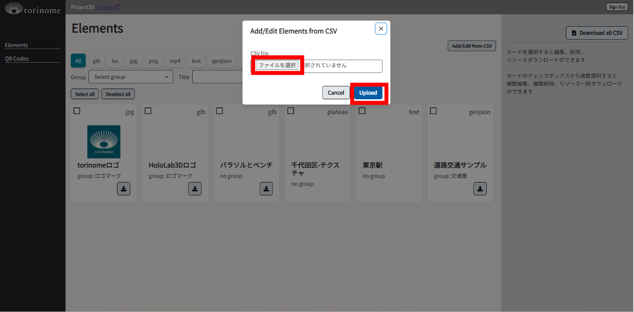Click the torinomeロゴ thumbnail image
This screenshot has width=634, height=312.
(x=104, y=142)
